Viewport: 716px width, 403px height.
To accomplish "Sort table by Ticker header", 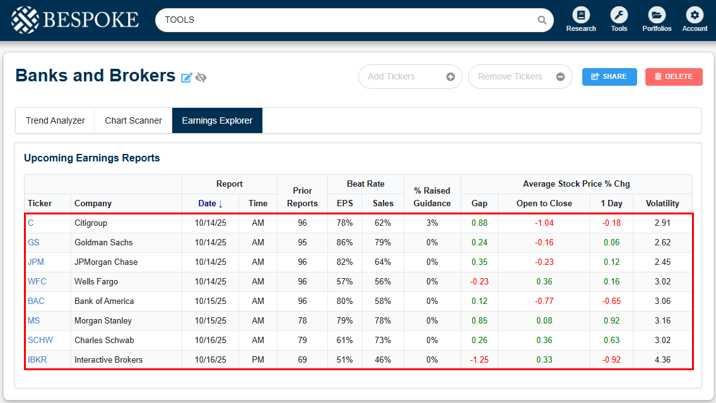I will click(x=40, y=203).
